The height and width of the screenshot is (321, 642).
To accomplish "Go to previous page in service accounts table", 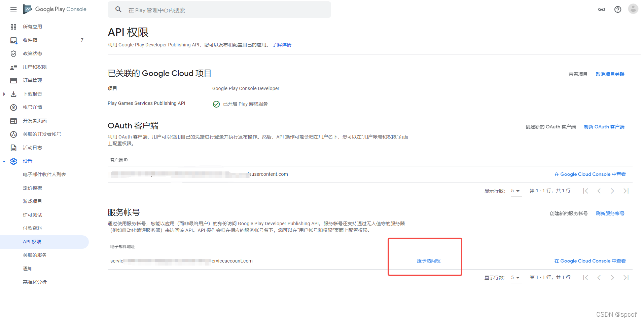I will [599, 278].
